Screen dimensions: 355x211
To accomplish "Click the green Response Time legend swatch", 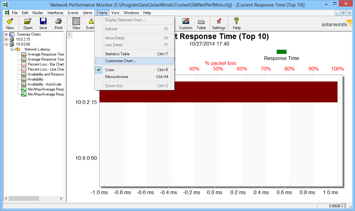I will 282,52.
